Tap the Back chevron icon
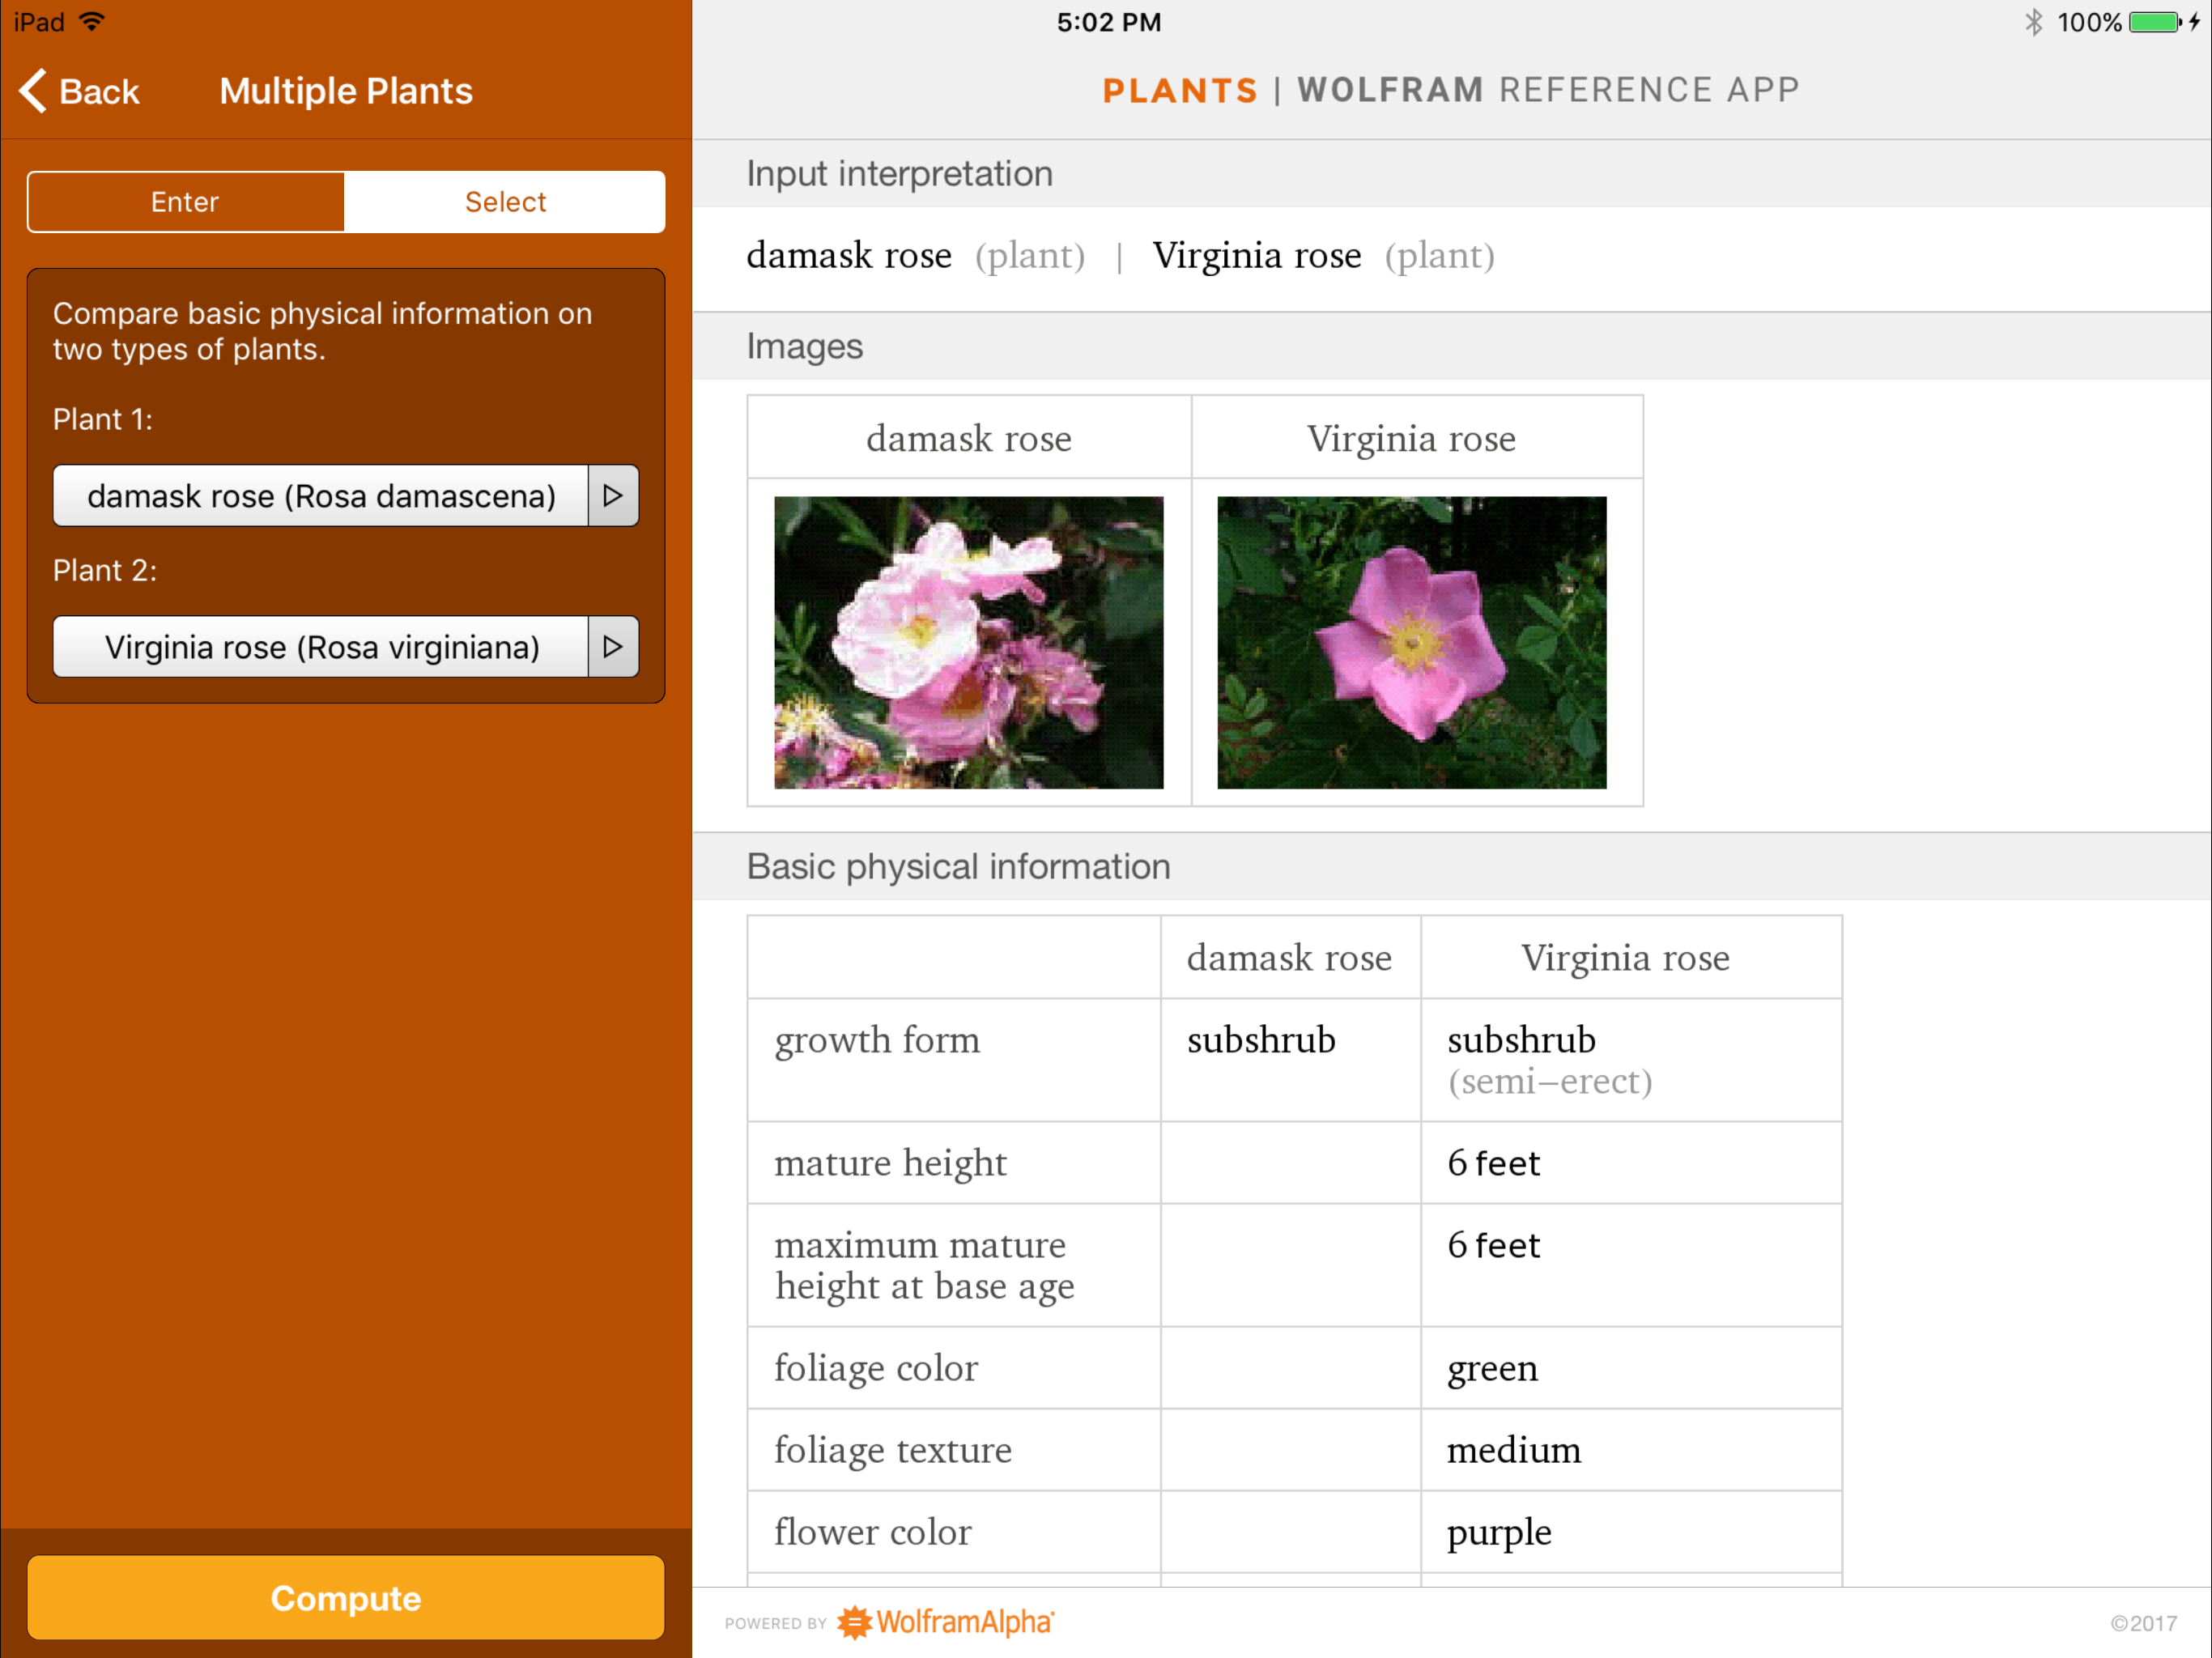2212x1658 pixels. click(34, 91)
